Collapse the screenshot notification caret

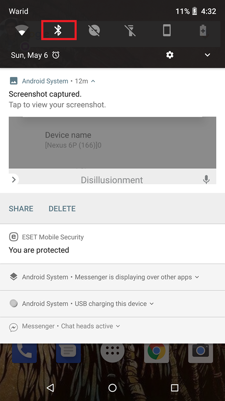(93, 81)
